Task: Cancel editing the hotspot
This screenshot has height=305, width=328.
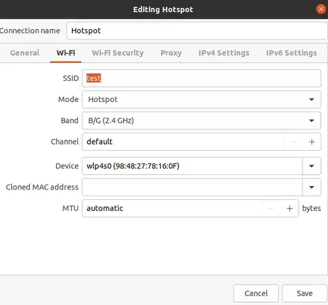Action: [x=256, y=293]
